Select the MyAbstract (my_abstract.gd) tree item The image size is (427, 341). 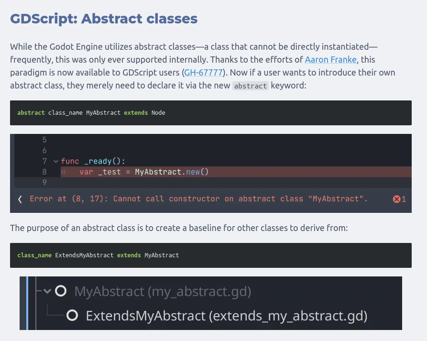point(163,291)
